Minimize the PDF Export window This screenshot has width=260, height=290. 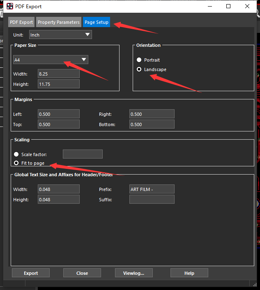tap(210, 6)
